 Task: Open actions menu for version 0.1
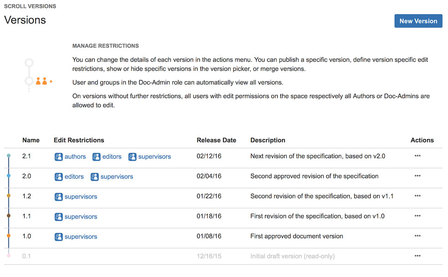[x=417, y=256]
